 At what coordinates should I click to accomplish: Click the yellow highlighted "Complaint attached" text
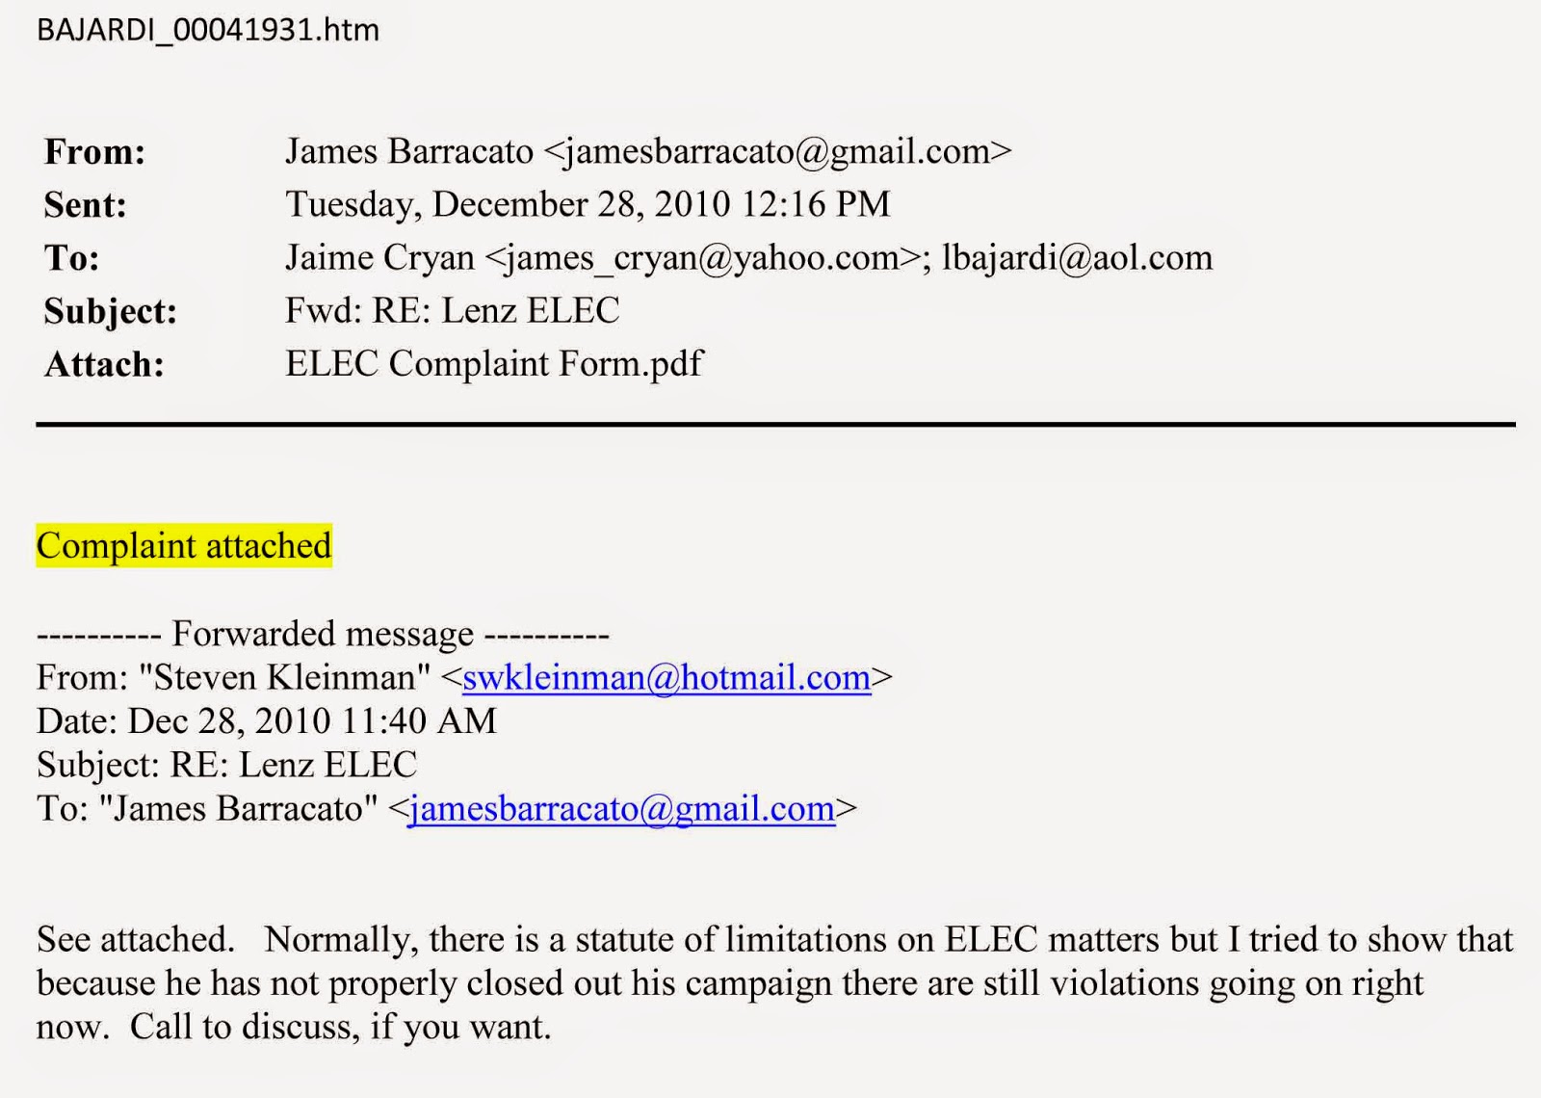pyautogui.click(x=184, y=546)
